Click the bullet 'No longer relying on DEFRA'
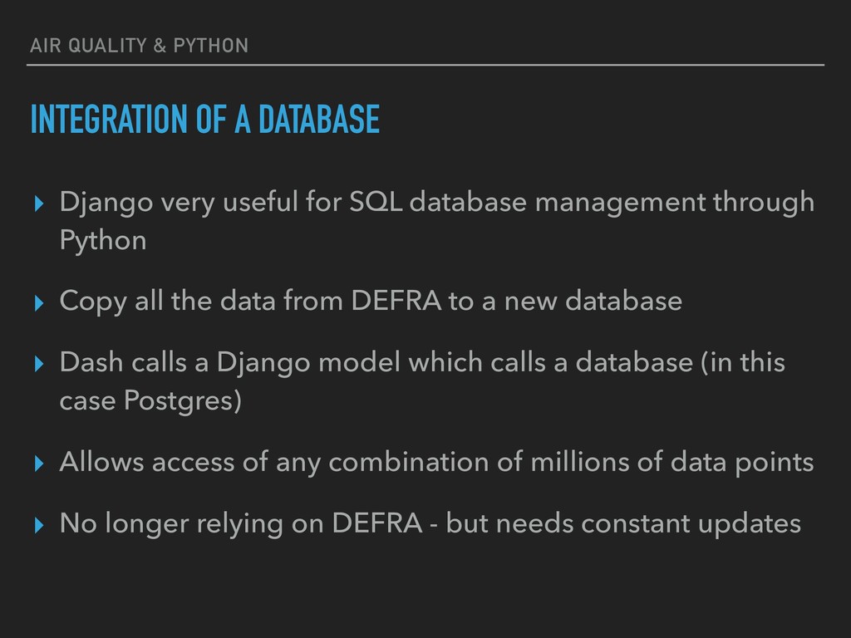851x638 pixels. tap(430, 525)
